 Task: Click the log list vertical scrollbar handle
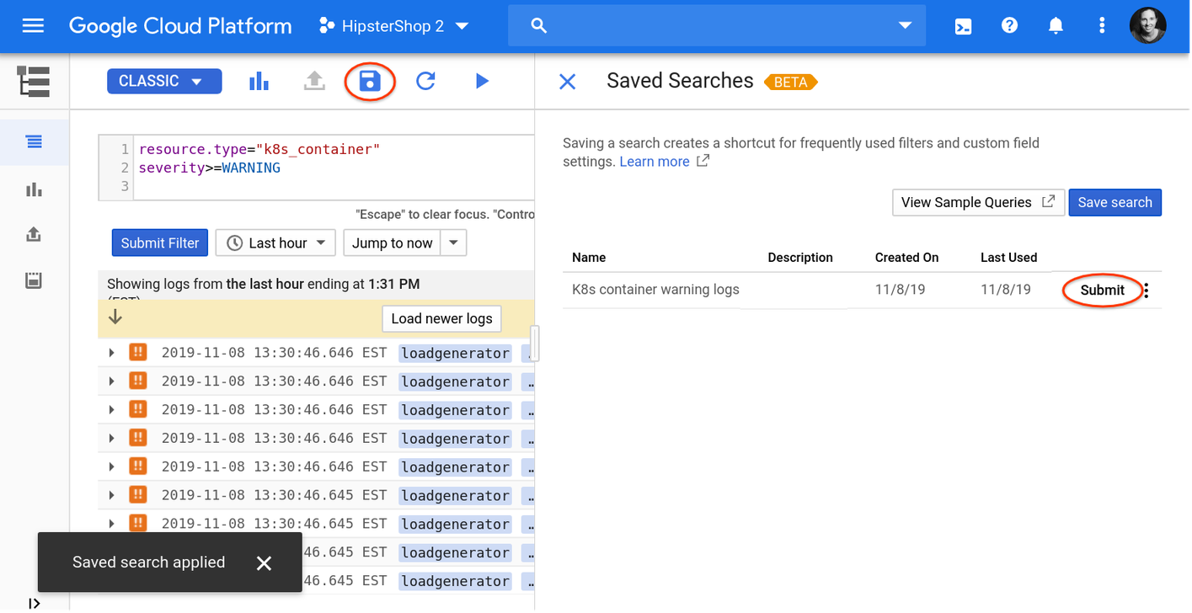[533, 344]
